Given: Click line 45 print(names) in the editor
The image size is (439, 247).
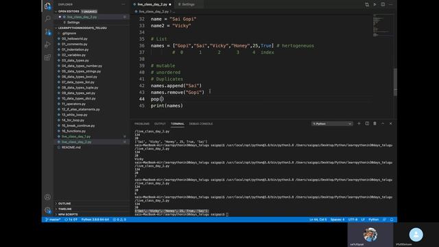Looking at the screenshot, I should pyautogui.click(x=167, y=106).
